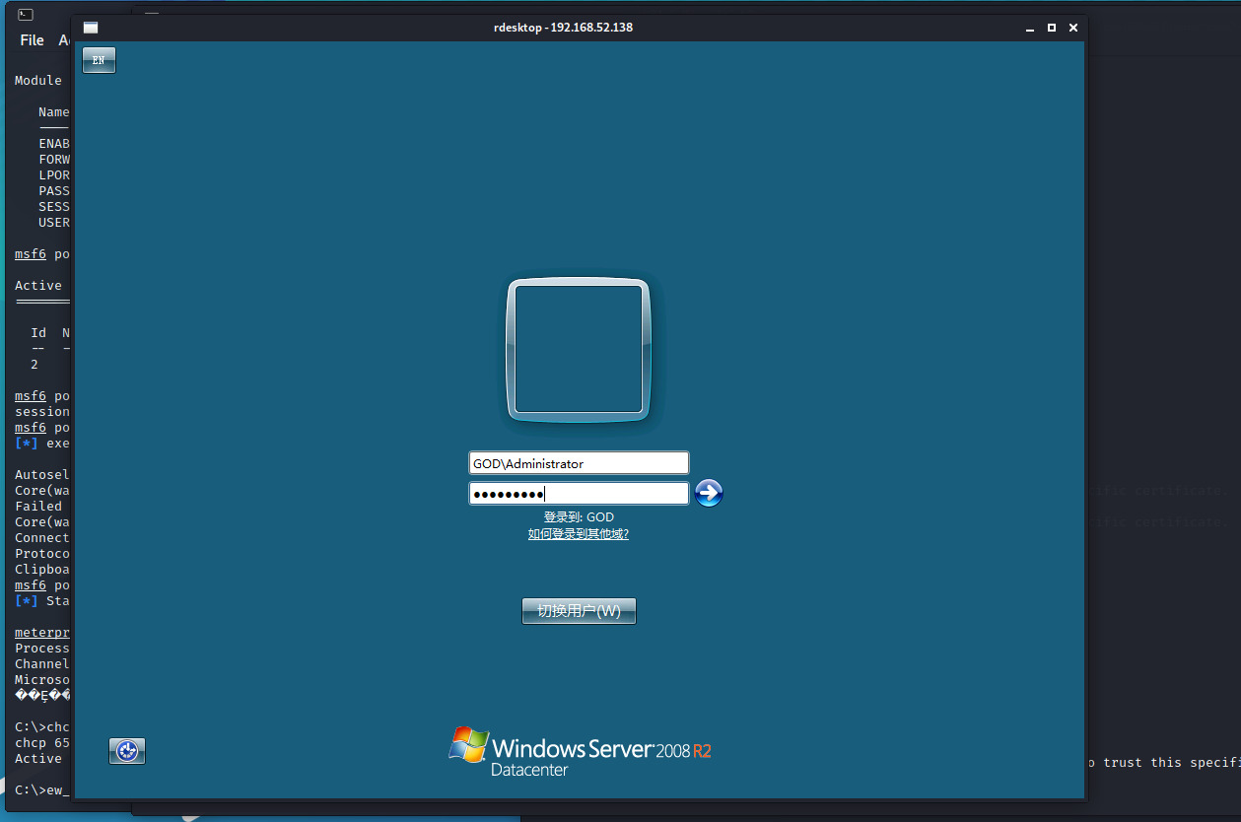
Task: Click the Windows Server 2008 R2 logo
Action: [x=580, y=752]
